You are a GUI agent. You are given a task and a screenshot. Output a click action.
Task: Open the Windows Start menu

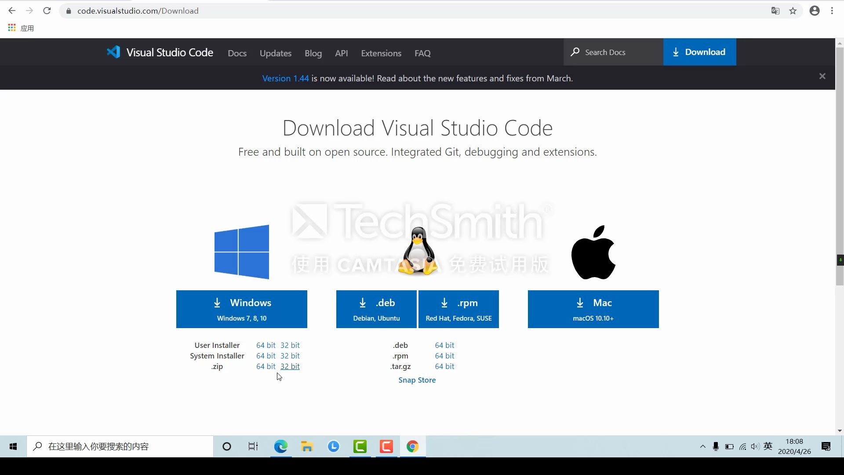[x=13, y=446]
